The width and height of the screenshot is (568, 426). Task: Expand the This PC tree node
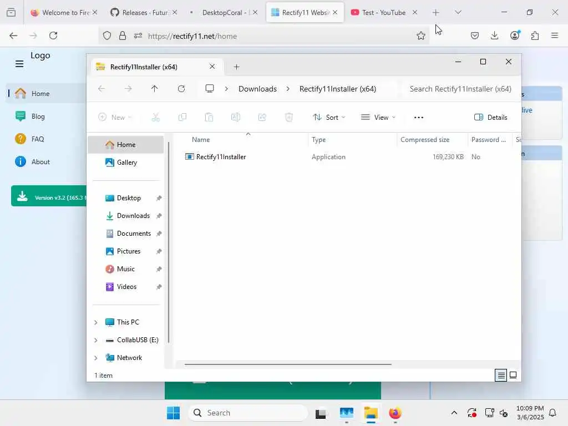95,322
